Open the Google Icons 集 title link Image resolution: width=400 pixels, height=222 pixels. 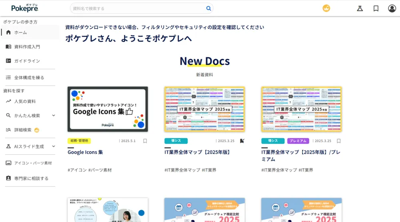[x=85, y=152]
